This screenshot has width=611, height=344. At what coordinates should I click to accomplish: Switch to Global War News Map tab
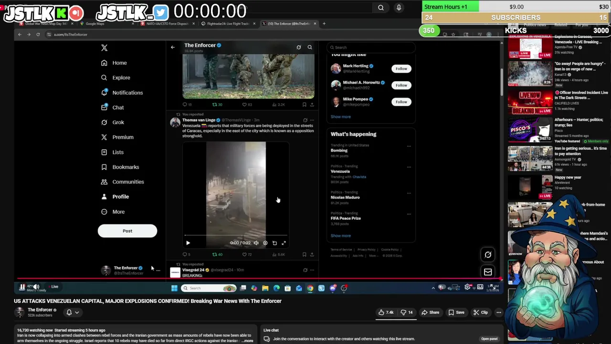point(47,23)
